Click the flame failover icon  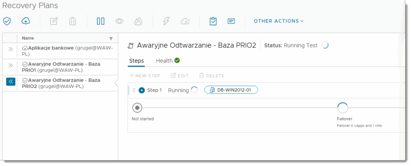point(138,21)
